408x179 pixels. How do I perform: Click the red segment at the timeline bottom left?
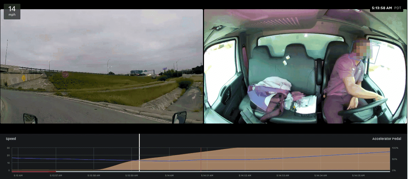pos(34,171)
